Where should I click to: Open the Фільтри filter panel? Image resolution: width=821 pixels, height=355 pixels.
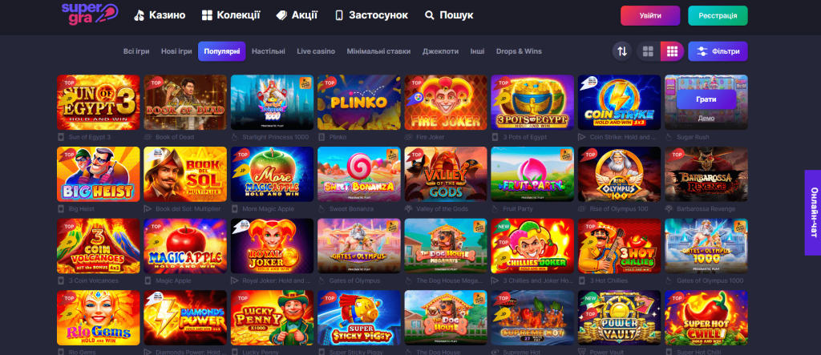point(718,51)
